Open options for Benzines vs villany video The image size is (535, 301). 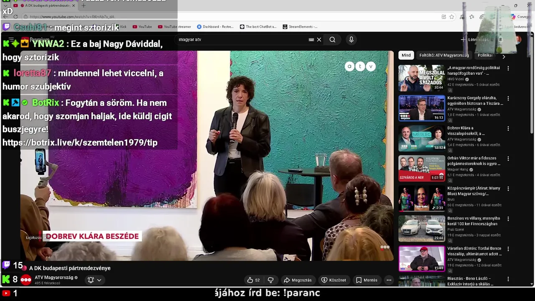pyautogui.click(x=508, y=219)
